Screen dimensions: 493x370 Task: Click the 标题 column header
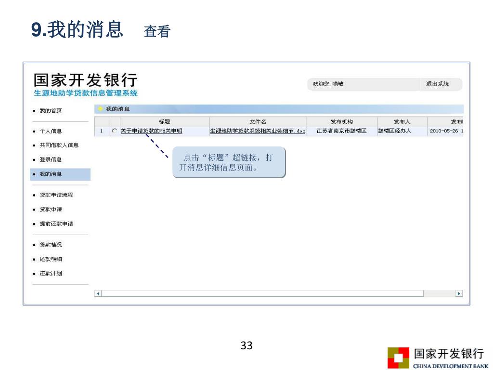pos(165,122)
